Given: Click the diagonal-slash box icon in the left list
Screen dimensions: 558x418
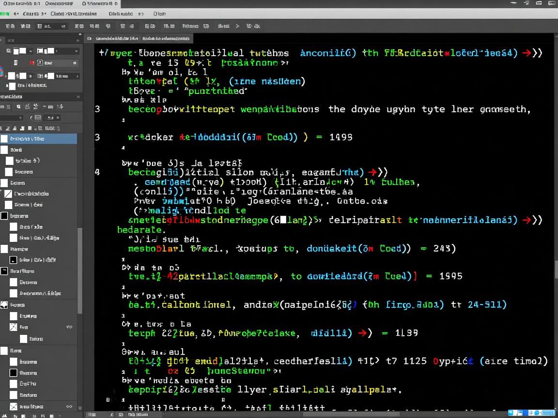Looking at the screenshot, I should point(8,194).
